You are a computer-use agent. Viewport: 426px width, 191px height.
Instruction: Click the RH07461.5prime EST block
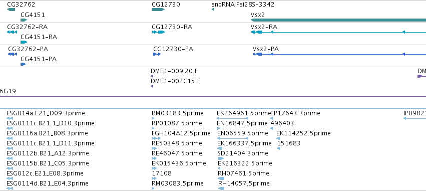click(221, 178)
